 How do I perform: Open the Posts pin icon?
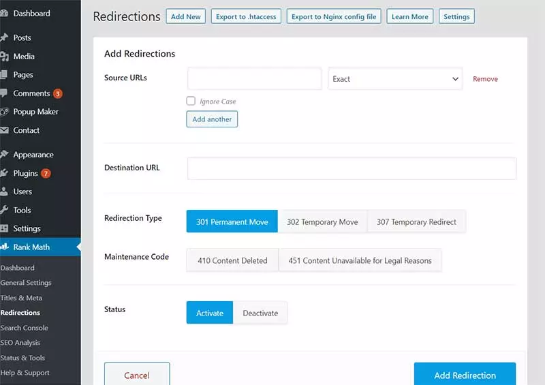(x=4, y=37)
